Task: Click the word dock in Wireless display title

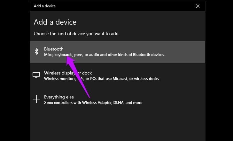Action: coord(87,73)
